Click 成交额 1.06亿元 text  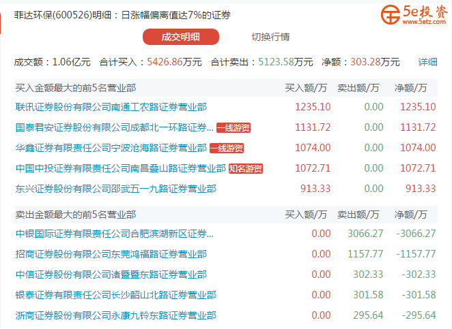52,62
